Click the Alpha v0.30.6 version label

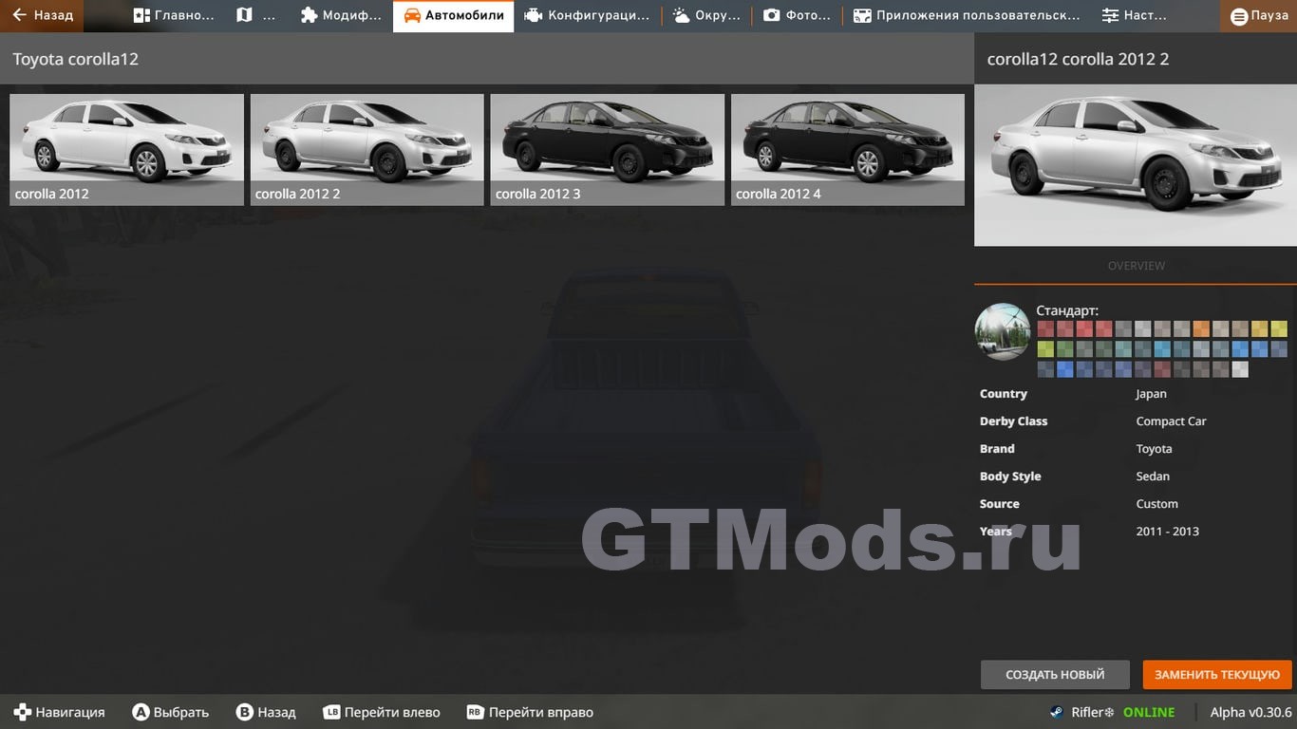1250,712
